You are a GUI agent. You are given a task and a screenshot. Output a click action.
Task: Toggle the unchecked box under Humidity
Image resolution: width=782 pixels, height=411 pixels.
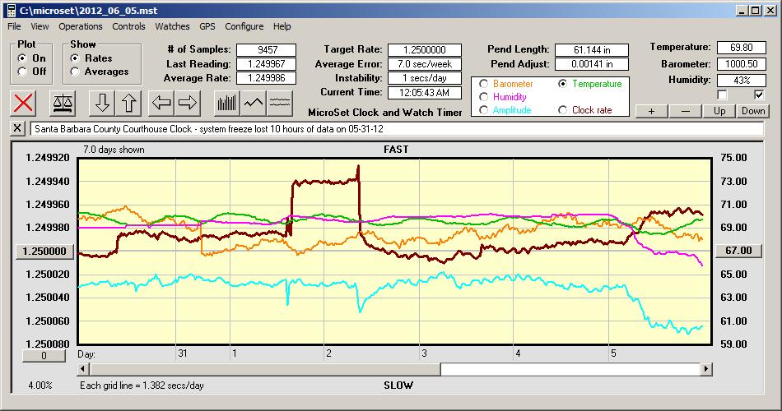(722, 95)
